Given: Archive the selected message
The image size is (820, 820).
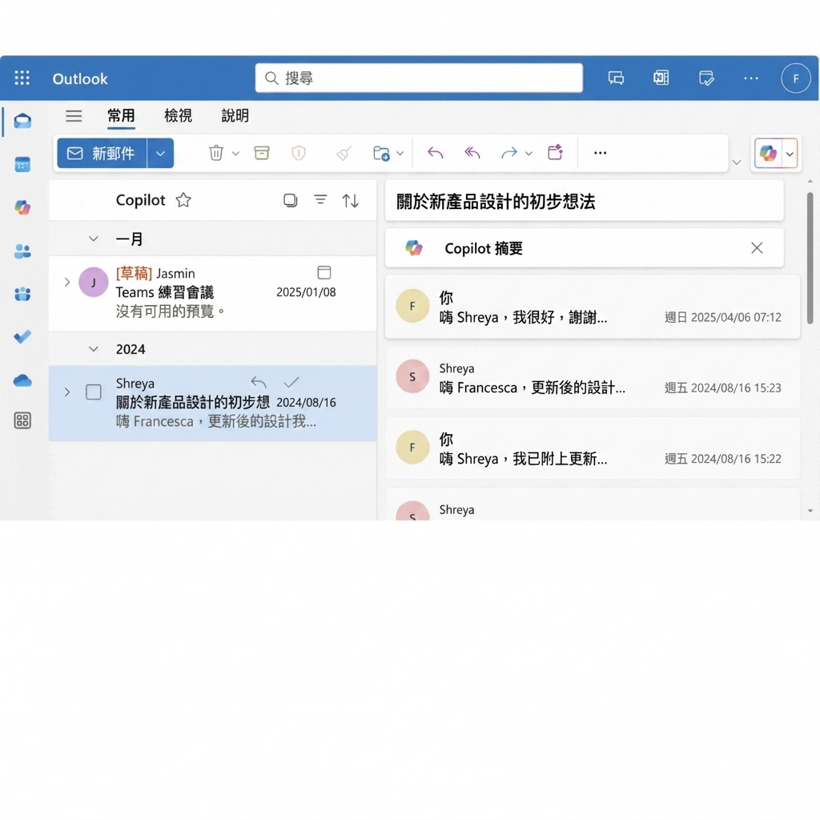Looking at the screenshot, I should coord(262,153).
